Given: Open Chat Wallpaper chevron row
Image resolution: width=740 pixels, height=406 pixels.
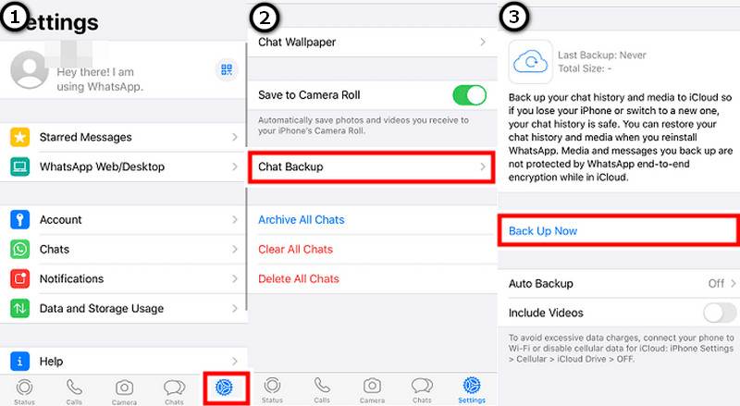Looking at the screenshot, I should tap(372, 42).
